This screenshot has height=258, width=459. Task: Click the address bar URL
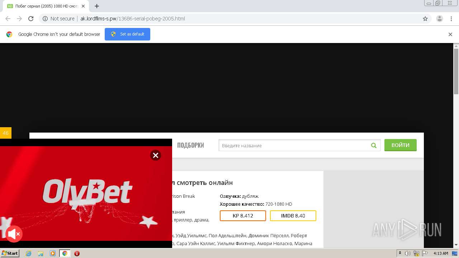click(x=133, y=19)
